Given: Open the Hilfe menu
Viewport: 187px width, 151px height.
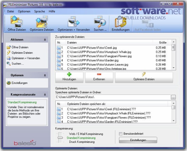Looking at the screenshot, I should coord(52,11).
